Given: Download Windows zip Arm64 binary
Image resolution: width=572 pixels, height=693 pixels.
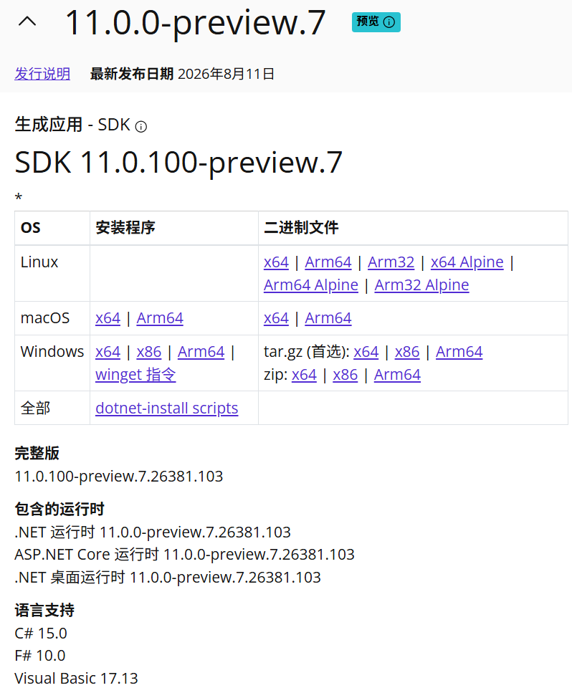Looking at the screenshot, I should point(397,375).
